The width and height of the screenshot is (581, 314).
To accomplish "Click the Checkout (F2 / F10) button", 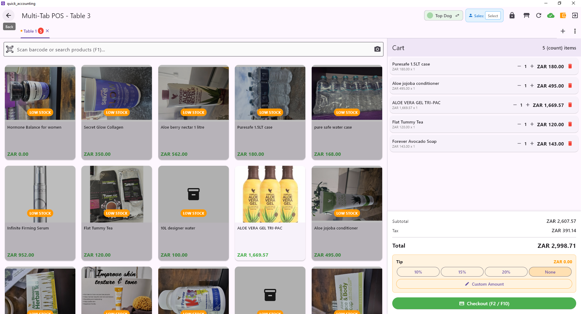I will 484,303.
